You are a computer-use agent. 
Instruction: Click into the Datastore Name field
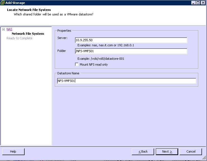click(127, 81)
